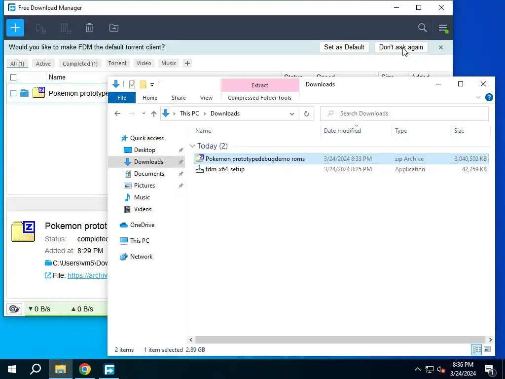Open the File menu in Explorer
The width and height of the screenshot is (505, 379).
pos(122,98)
